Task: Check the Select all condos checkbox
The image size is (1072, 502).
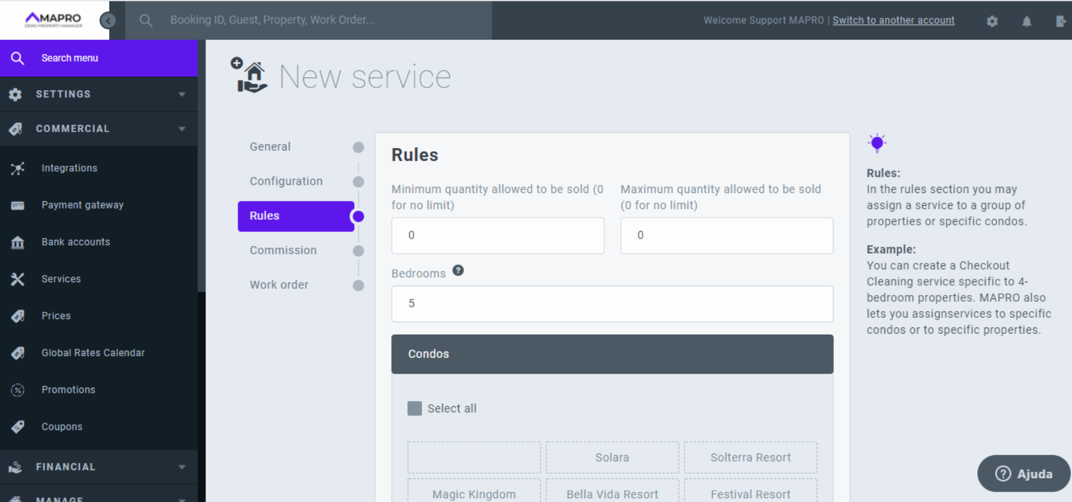Action: (x=414, y=408)
